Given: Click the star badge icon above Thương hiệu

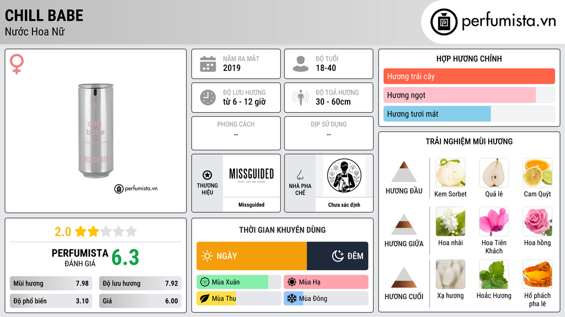Looking at the screenshot, I should pos(207,175).
